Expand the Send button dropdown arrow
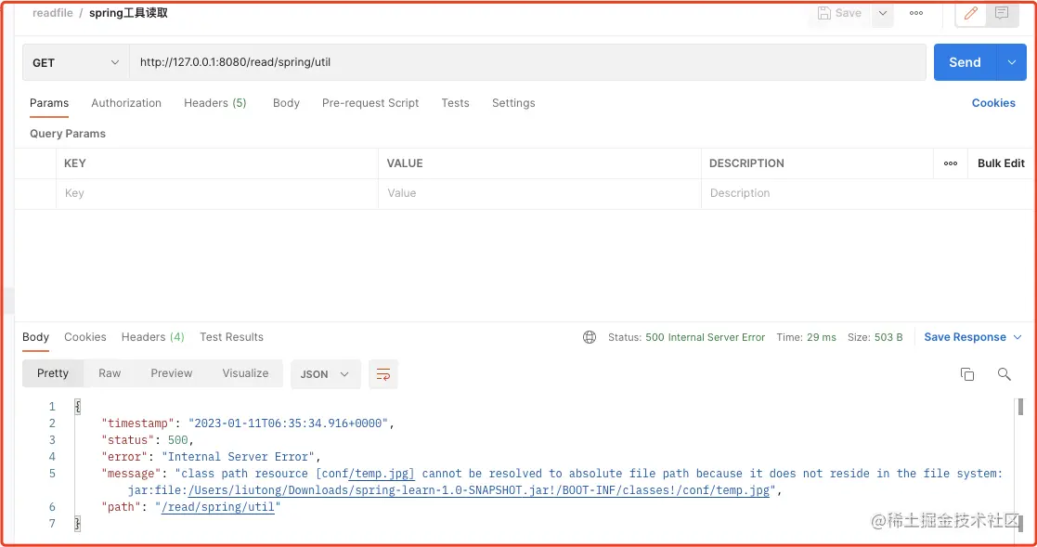 click(x=1012, y=62)
